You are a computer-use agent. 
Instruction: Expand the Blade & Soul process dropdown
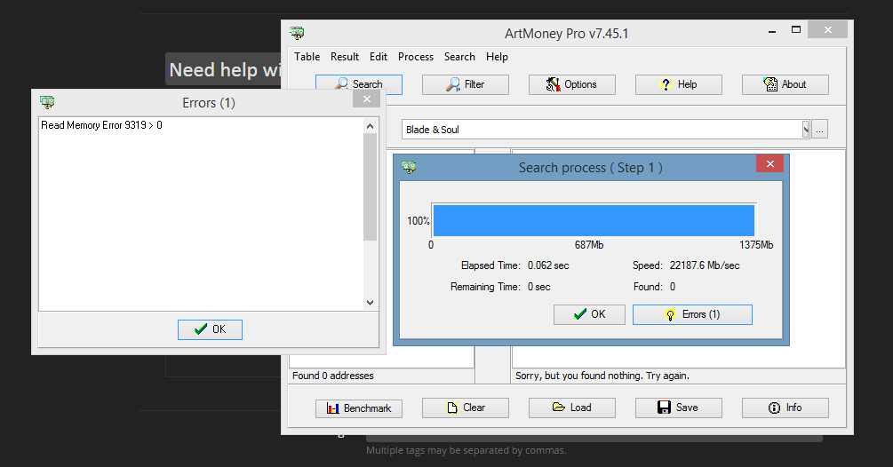805,130
